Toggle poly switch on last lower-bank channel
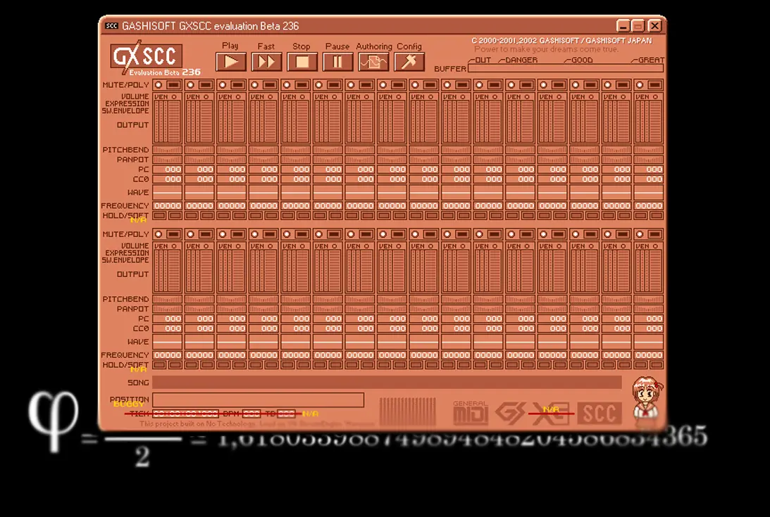Image resolution: width=770 pixels, height=517 pixels. pyautogui.click(x=654, y=234)
